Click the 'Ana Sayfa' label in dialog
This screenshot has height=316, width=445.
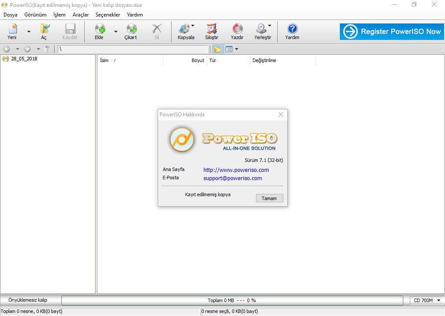(173, 169)
